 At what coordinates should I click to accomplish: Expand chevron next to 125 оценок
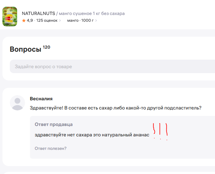tap(60, 20)
